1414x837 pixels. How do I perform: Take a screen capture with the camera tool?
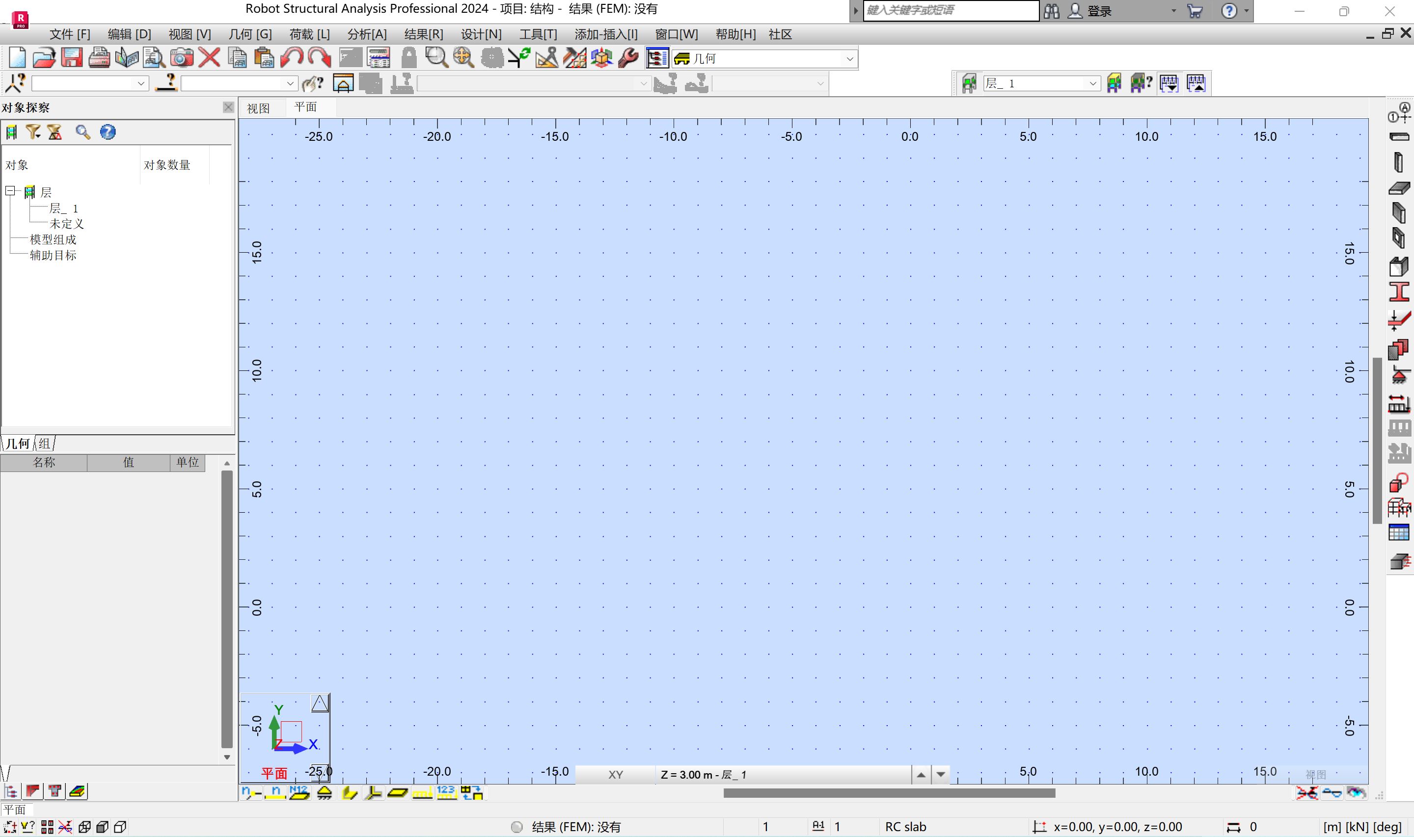182,57
